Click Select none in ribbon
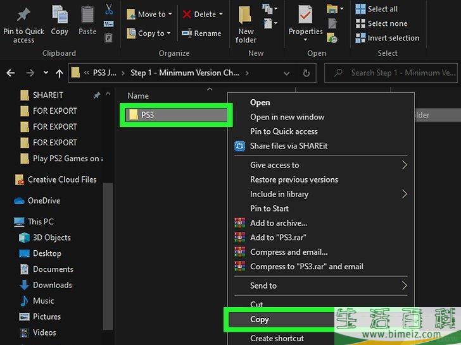461x345 pixels. coord(381,23)
